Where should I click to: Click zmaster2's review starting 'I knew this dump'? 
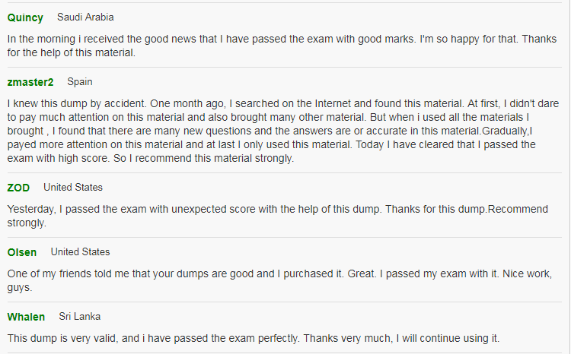(x=283, y=131)
